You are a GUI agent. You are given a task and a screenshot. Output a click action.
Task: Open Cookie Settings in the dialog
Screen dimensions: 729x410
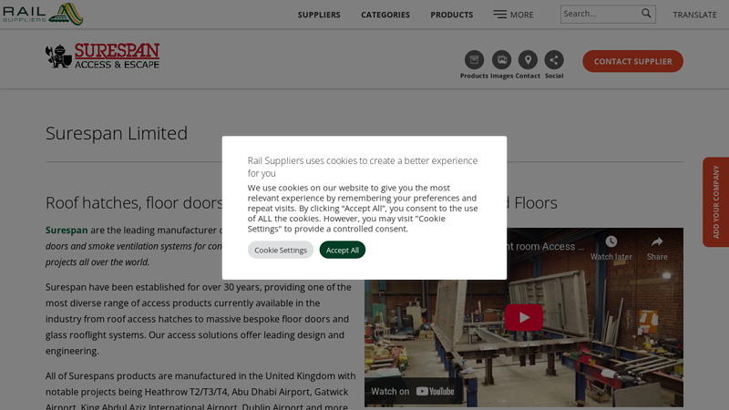point(281,250)
